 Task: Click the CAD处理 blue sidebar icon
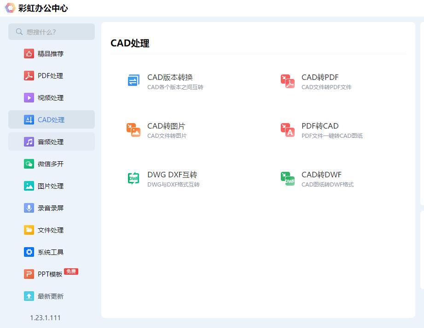coord(29,120)
